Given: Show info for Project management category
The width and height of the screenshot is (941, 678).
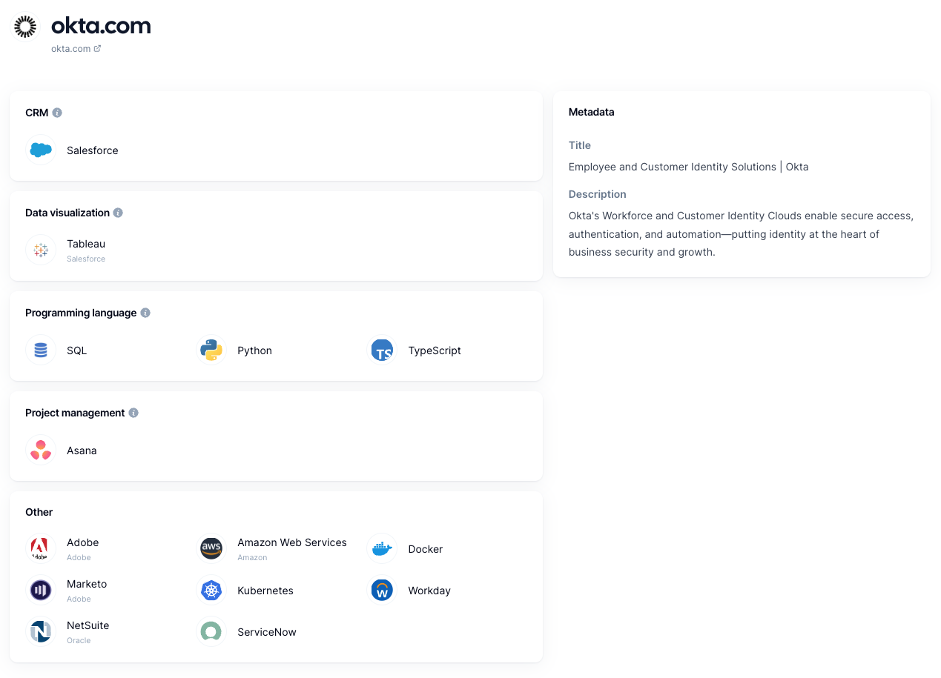Looking at the screenshot, I should (133, 413).
